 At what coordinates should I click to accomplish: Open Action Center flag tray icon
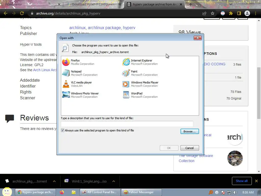click(223, 192)
